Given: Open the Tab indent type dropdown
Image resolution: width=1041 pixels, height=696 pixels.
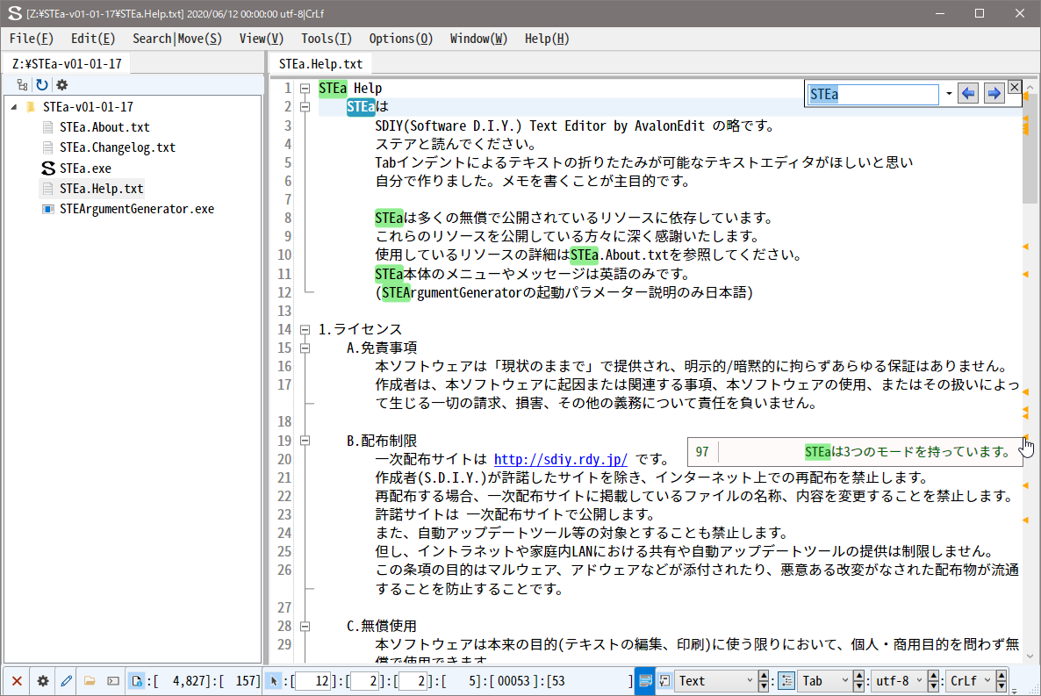Looking at the screenshot, I should (x=824, y=681).
